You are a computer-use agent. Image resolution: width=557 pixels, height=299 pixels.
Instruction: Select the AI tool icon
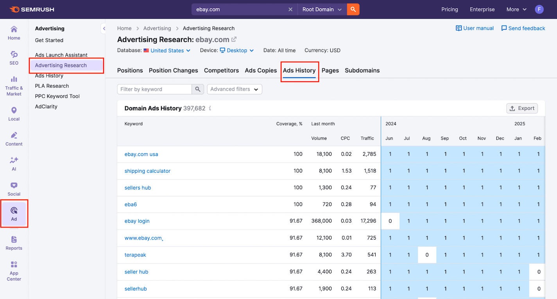[x=14, y=163]
